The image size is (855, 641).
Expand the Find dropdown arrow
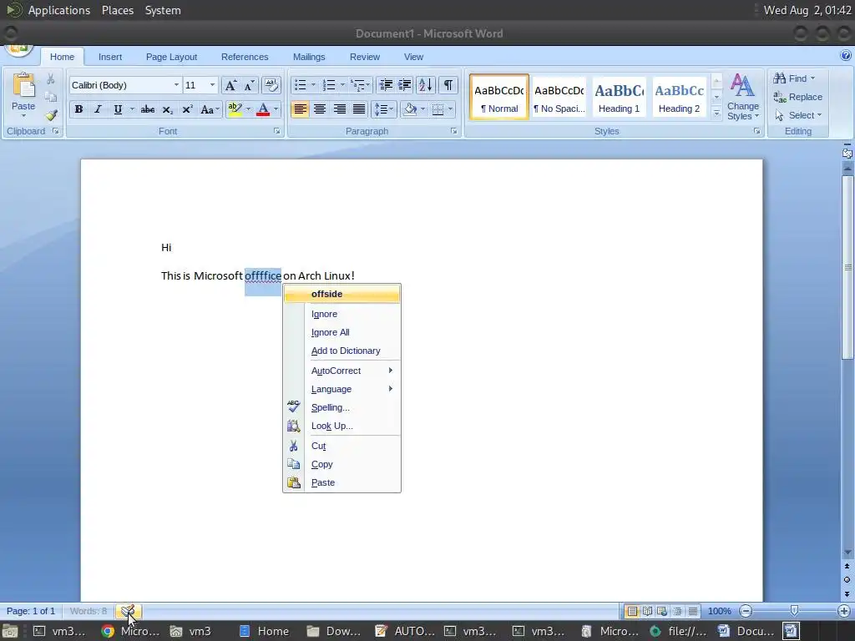click(x=812, y=78)
